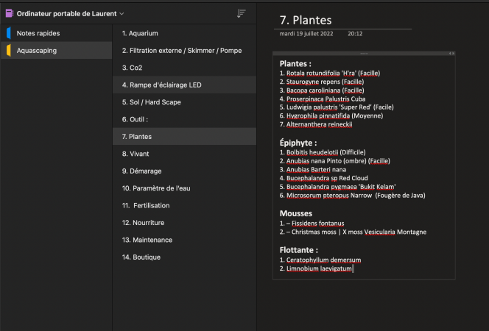The width and height of the screenshot is (489, 331).
Task: Open the page sort order icon
Action: pyautogui.click(x=241, y=13)
